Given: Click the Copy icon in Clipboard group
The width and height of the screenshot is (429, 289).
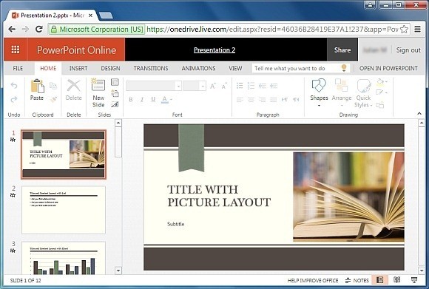Looking at the screenshot, I should [53, 86].
